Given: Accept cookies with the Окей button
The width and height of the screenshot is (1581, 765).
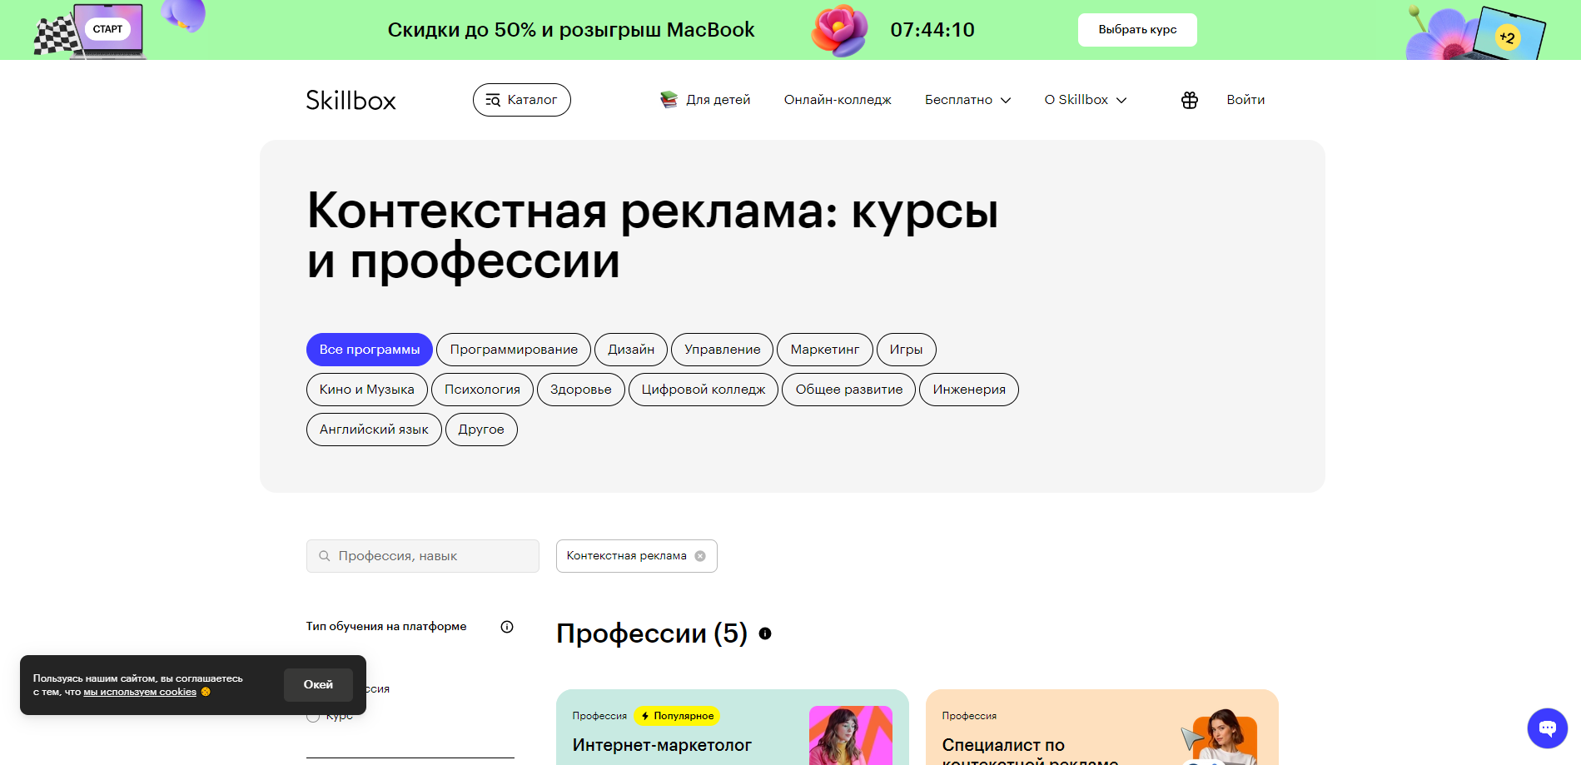Looking at the screenshot, I should (x=318, y=684).
